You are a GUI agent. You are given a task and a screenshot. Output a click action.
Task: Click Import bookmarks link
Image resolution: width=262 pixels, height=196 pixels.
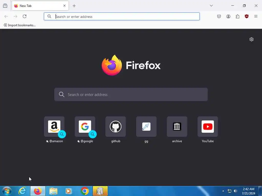19,25
